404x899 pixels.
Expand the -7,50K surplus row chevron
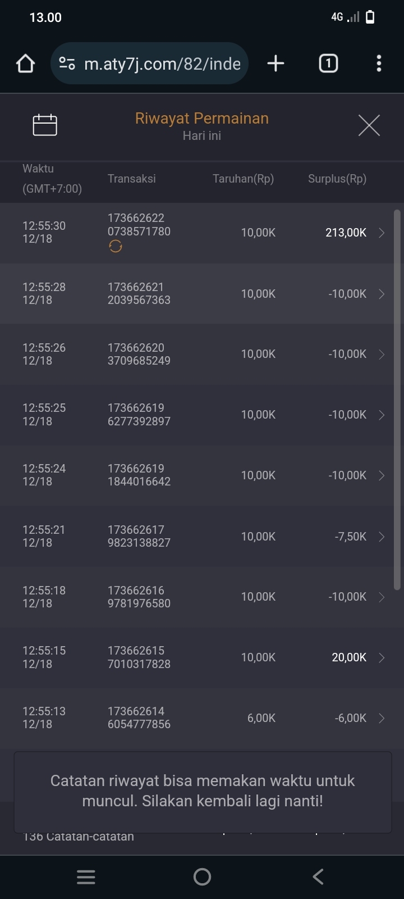382,537
